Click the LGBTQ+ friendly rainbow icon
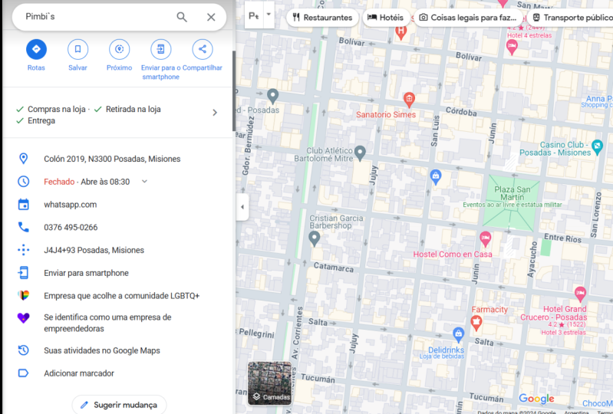 (x=24, y=295)
